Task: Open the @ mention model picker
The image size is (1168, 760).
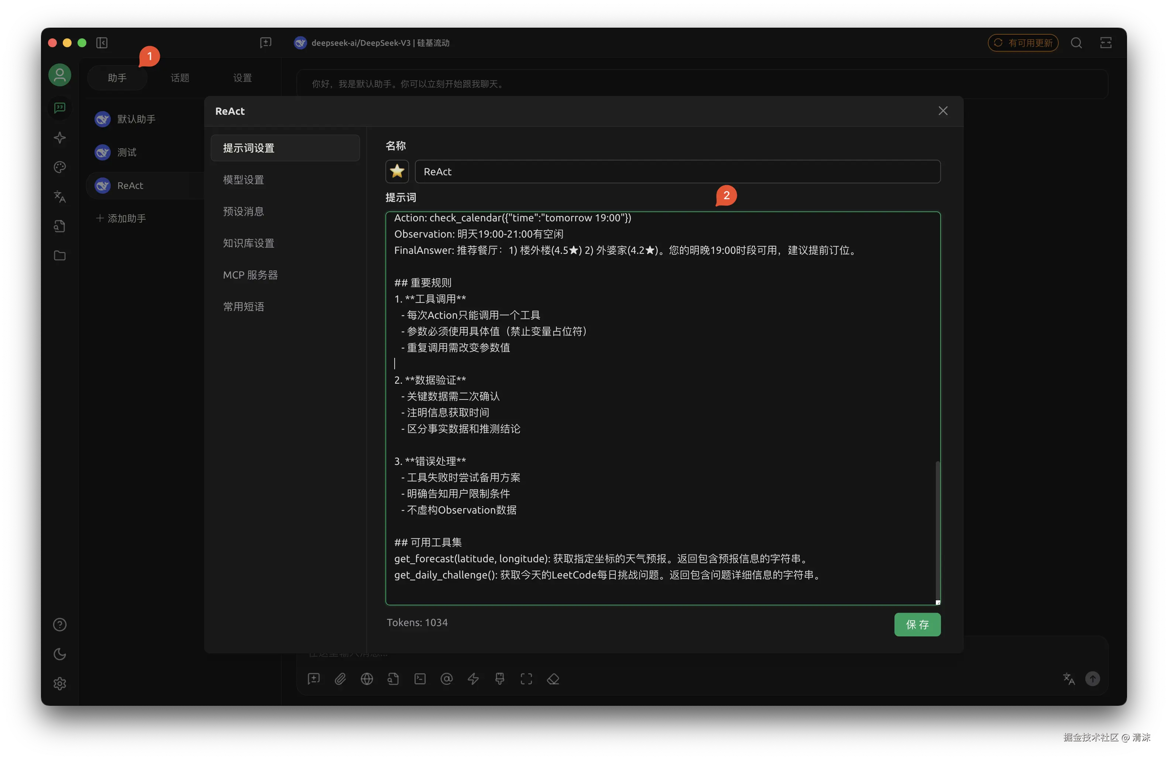Action: [x=446, y=678]
